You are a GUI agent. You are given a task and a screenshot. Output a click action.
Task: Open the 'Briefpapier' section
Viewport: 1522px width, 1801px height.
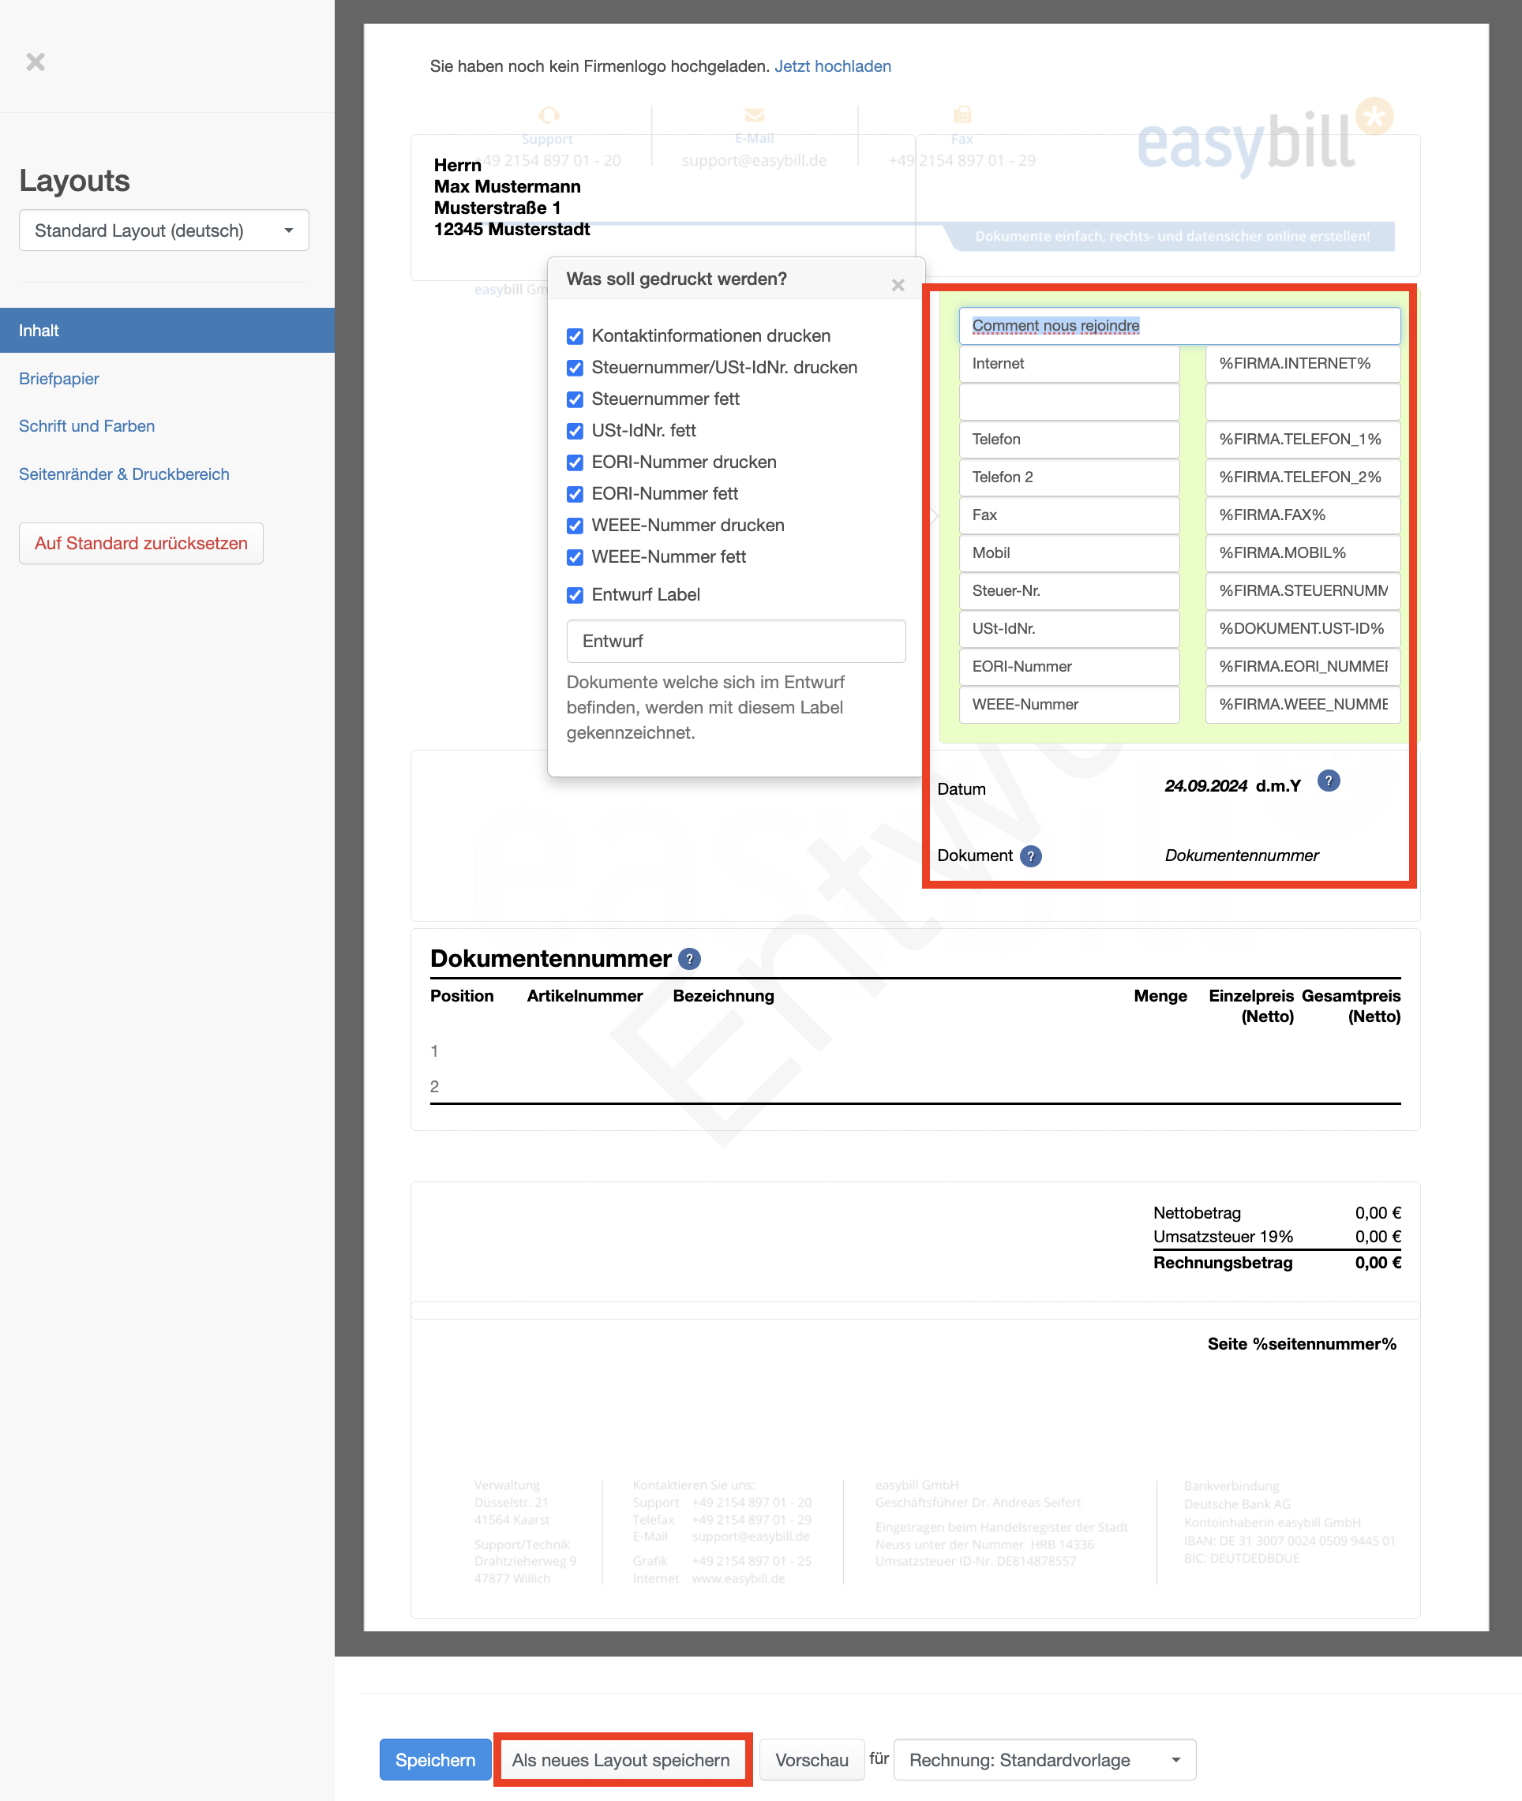58,379
